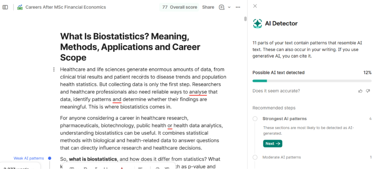Screen dimensions: 375x169
Task: Open Careers After MSc Financial Economics title
Action: (x=66, y=7)
